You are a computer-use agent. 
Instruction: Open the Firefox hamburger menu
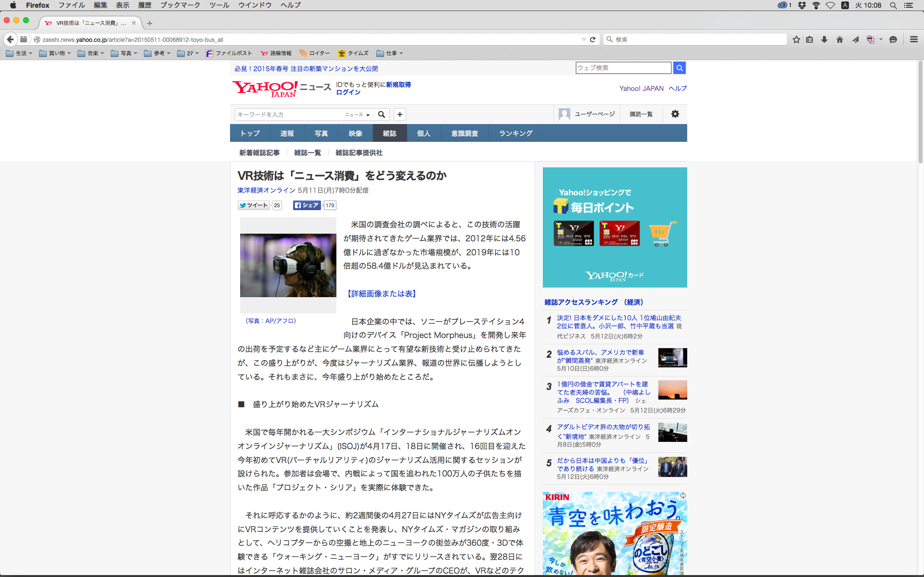[x=913, y=39]
